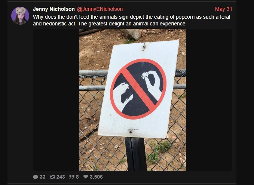Click the retweet arrows icon
Screen dimensions: 254x185
(x=52, y=177)
